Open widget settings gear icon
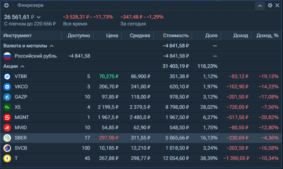283x169 pixels. pos(270,5)
